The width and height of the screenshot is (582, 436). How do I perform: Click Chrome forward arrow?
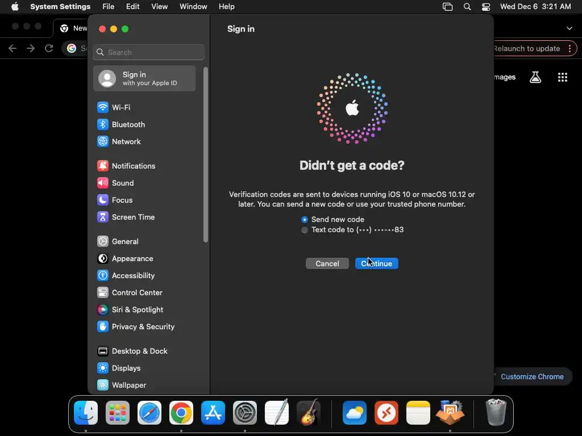(x=31, y=49)
